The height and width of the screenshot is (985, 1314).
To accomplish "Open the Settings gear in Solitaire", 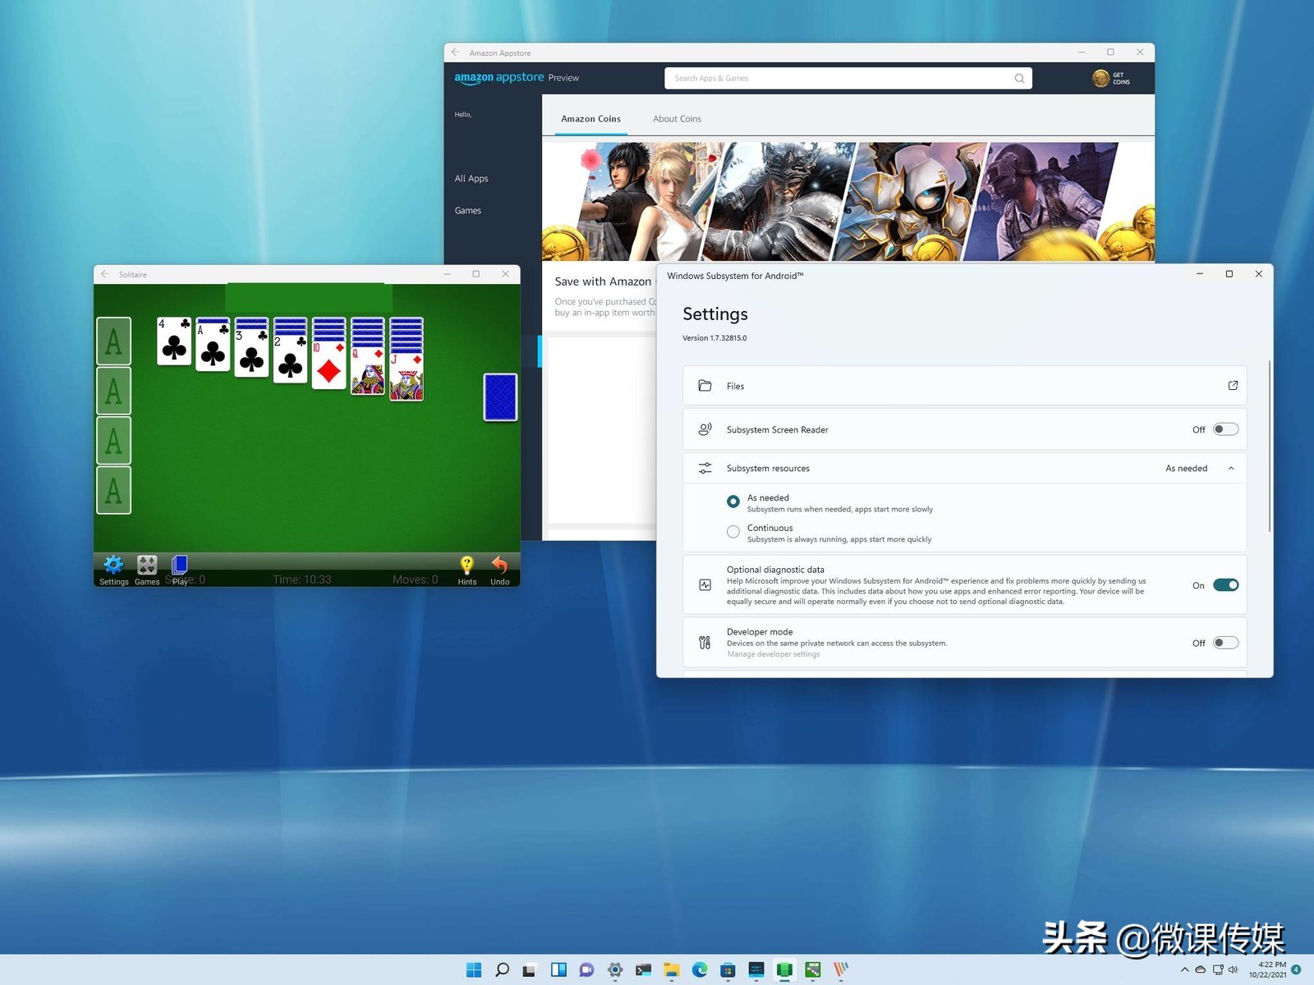I will tap(113, 565).
